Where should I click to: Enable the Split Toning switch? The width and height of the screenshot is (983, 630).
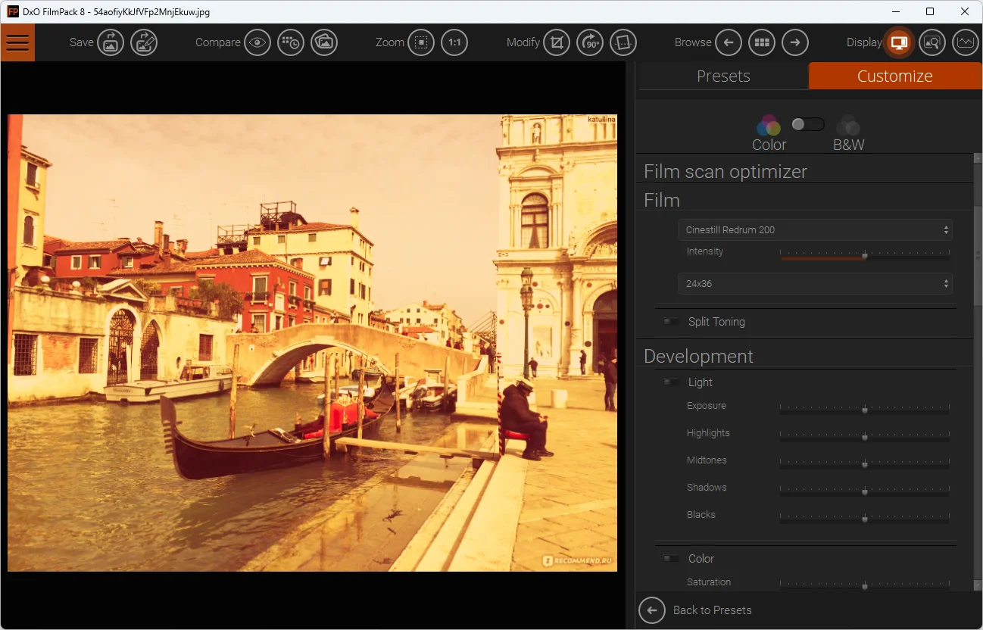pyautogui.click(x=671, y=322)
